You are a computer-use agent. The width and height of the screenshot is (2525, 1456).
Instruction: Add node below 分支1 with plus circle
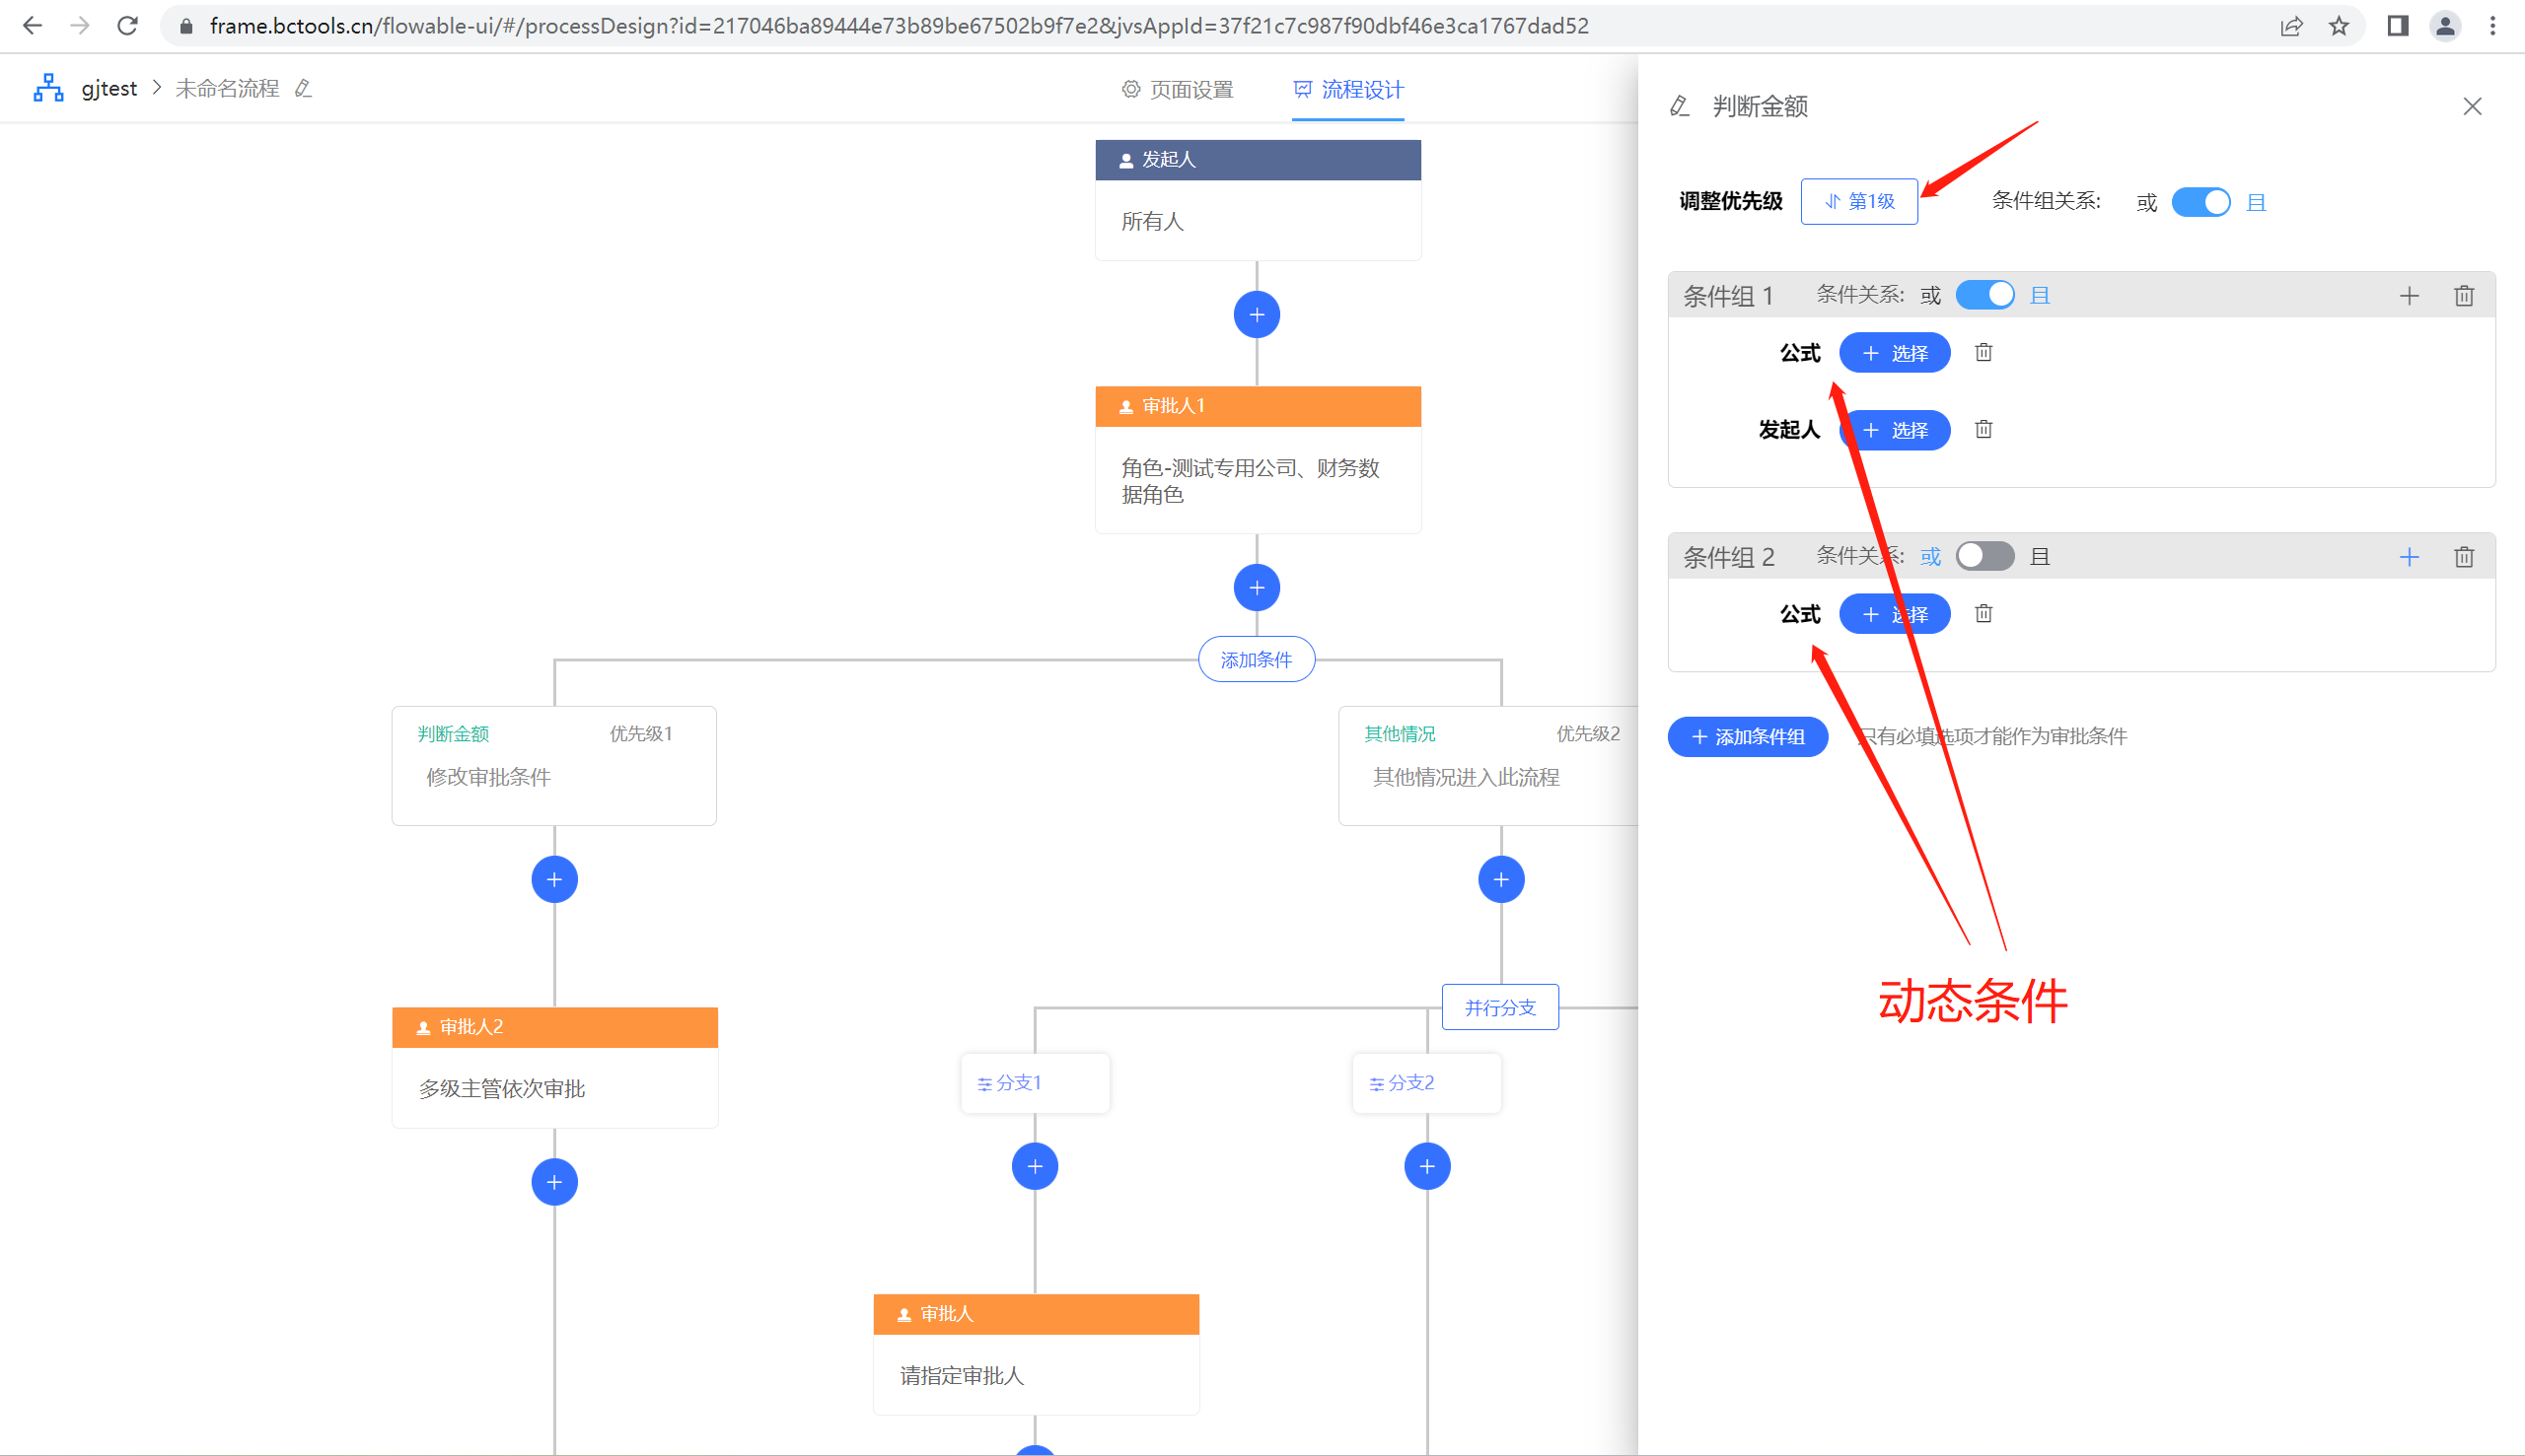point(1035,1167)
